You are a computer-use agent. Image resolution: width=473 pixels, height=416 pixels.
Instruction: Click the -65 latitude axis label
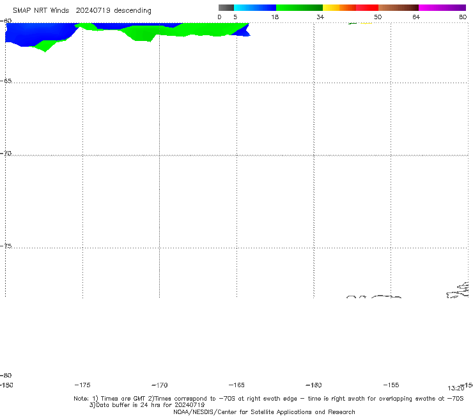6,81
